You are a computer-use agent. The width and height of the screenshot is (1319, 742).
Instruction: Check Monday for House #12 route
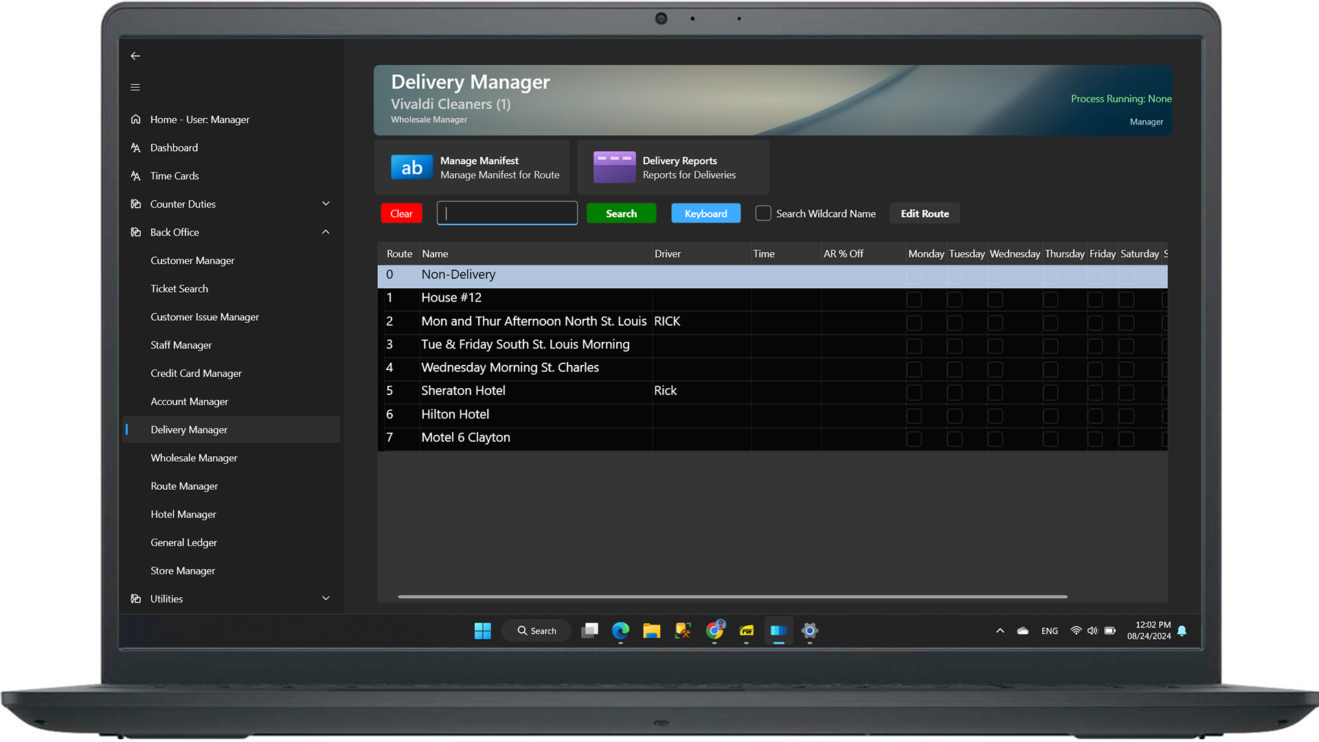pos(914,300)
